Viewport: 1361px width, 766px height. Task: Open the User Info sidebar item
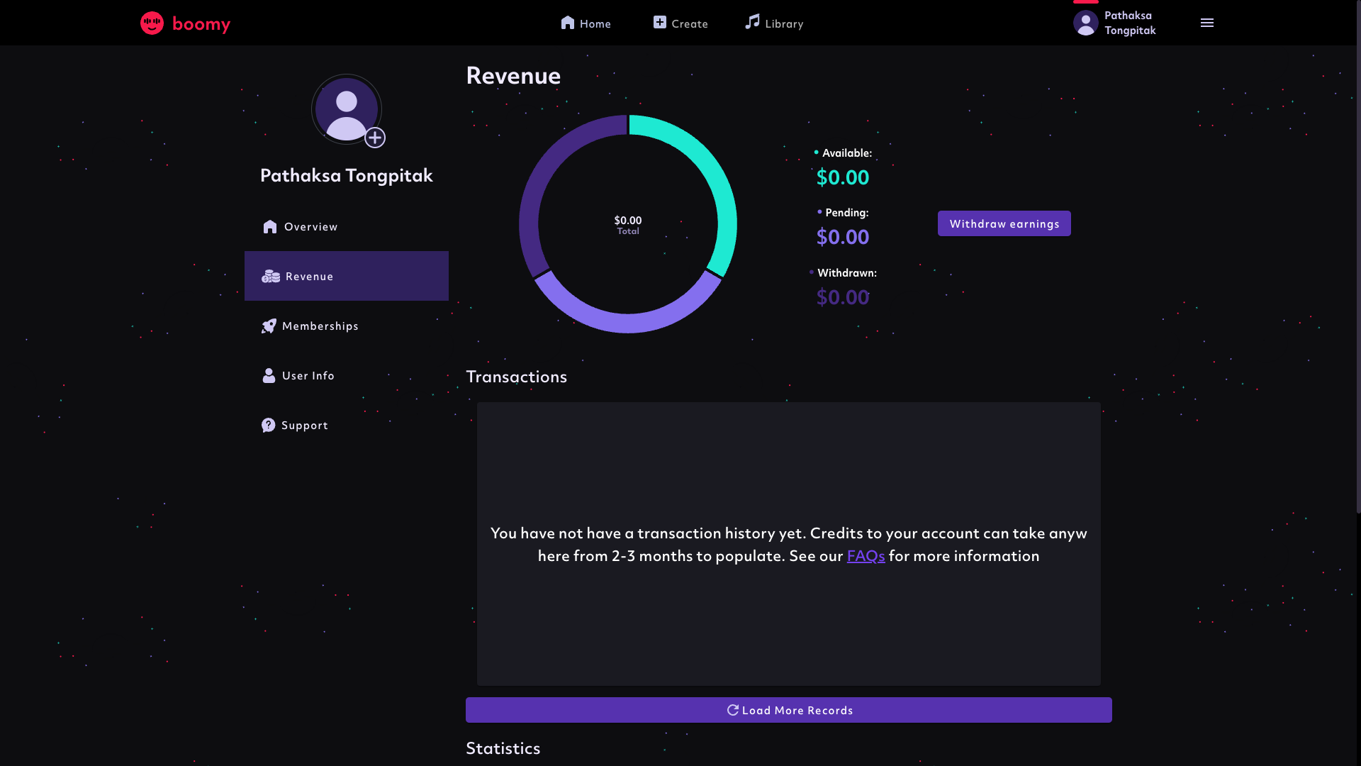(308, 376)
